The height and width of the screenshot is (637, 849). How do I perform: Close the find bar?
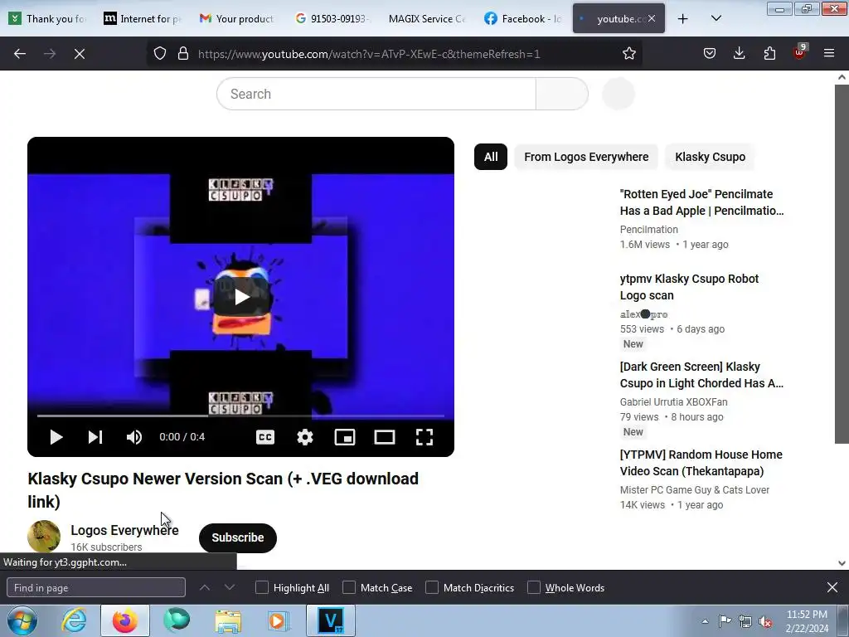(832, 587)
